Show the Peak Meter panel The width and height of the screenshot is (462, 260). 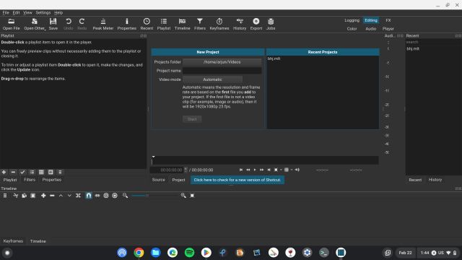coord(103,24)
